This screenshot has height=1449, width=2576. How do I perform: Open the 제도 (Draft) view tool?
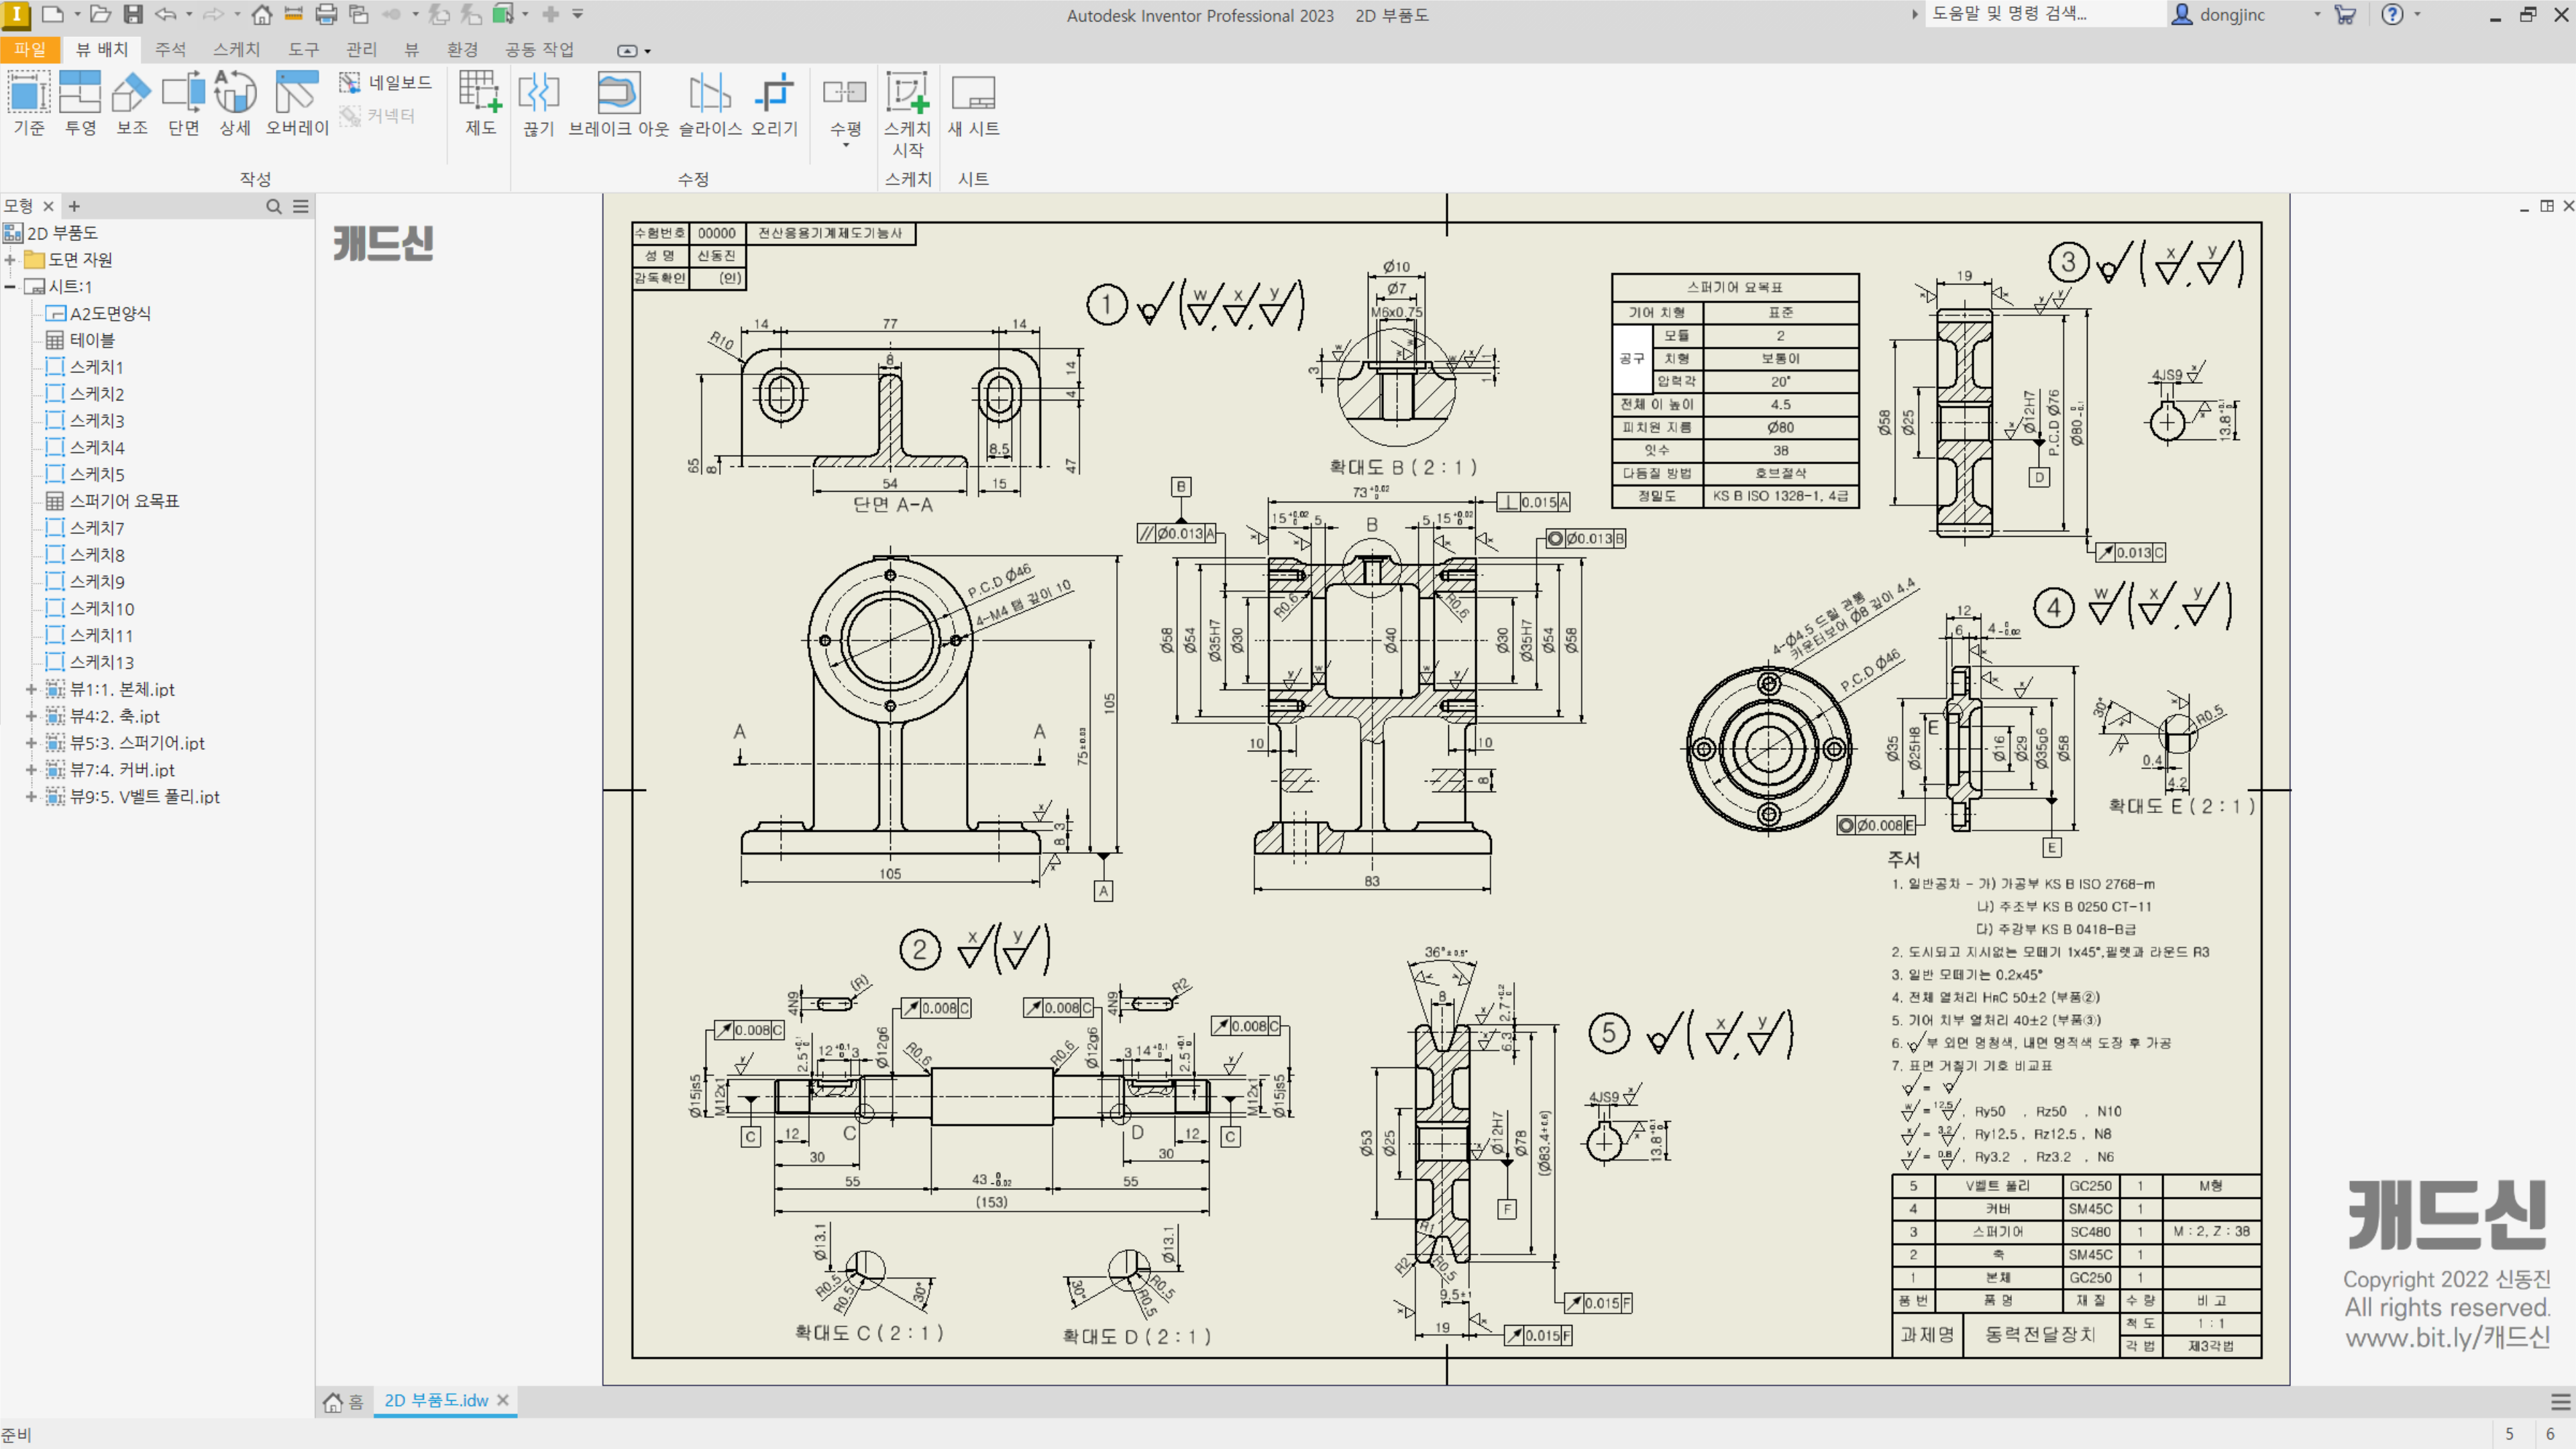click(x=480, y=103)
